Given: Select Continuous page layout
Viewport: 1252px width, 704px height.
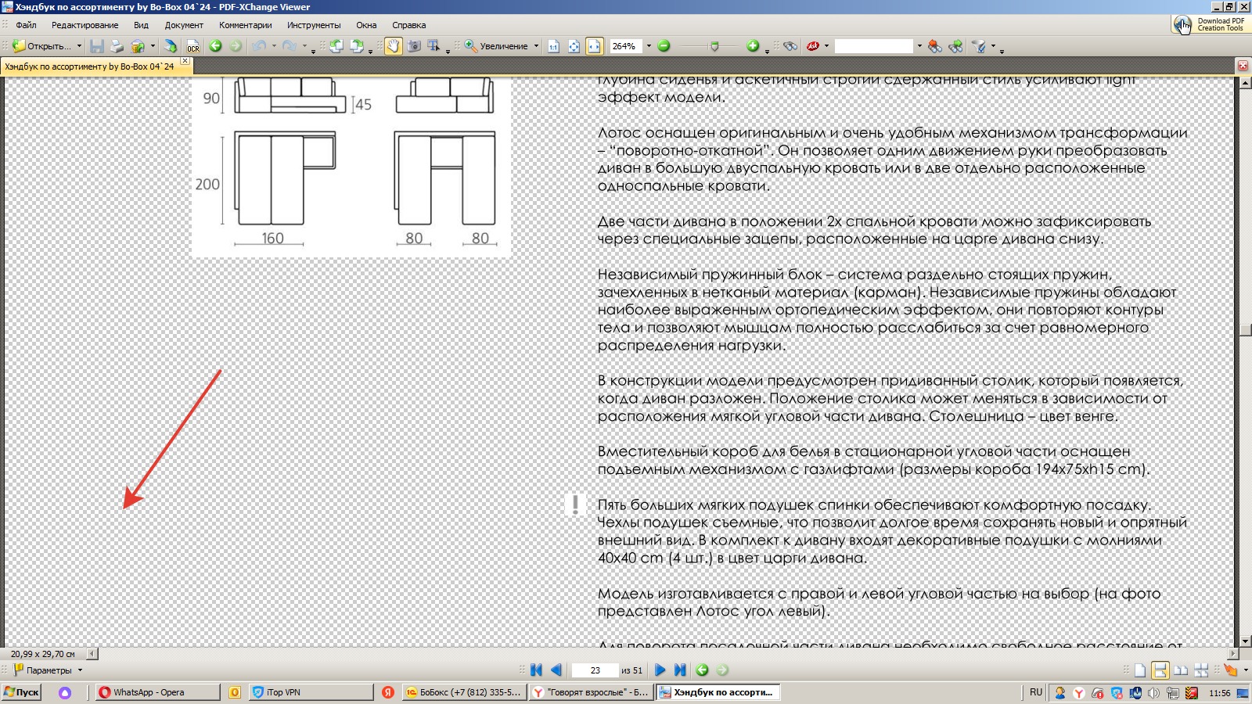Looking at the screenshot, I should (1160, 670).
